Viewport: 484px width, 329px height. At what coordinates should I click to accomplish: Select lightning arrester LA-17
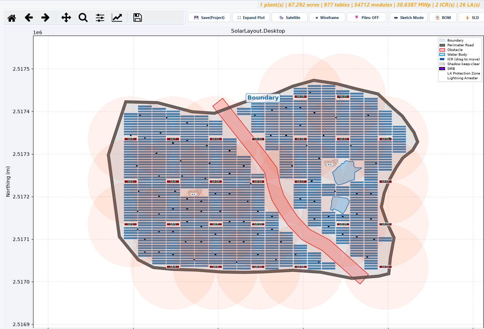pyautogui.click(x=300, y=181)
